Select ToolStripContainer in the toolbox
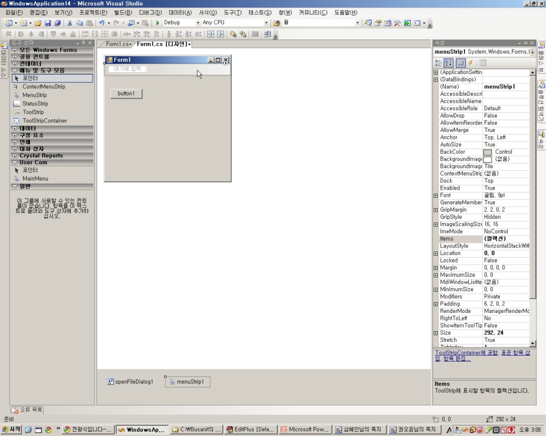The image size is (546, 436). (x=45, y=121)
